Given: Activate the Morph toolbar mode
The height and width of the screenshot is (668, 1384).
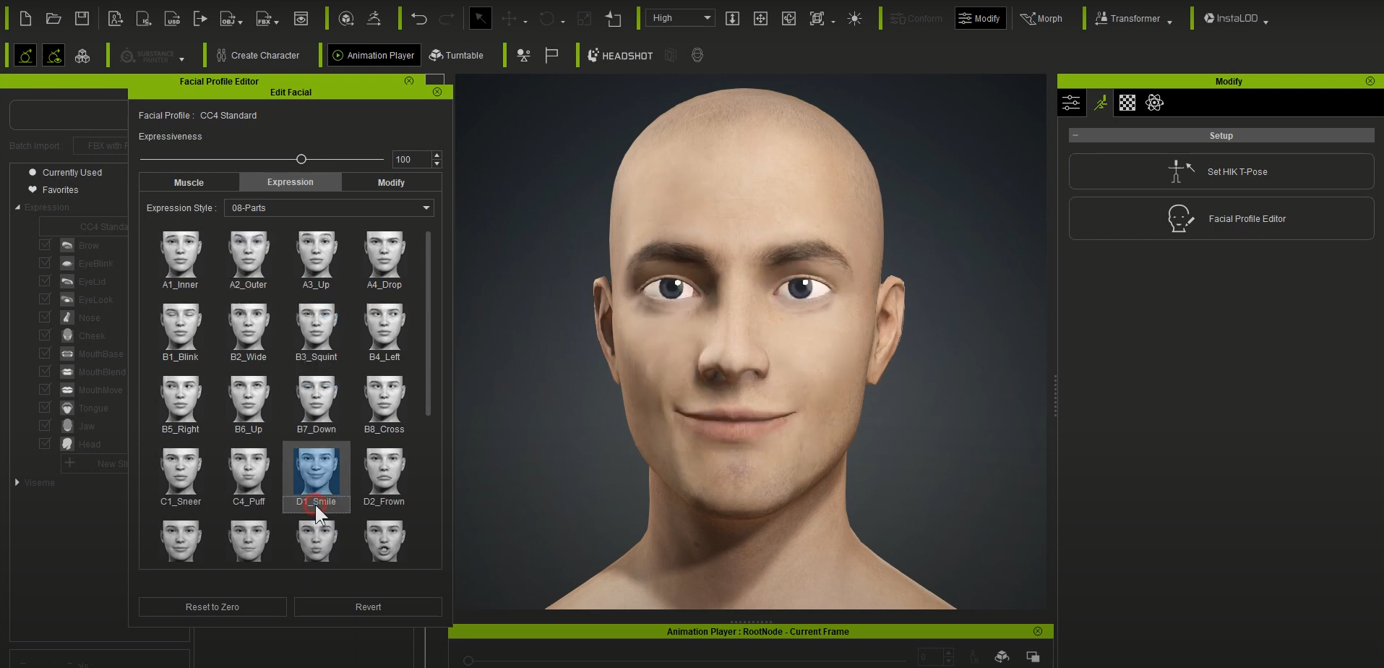Looking at the screenshot, I should point(1041,18).
